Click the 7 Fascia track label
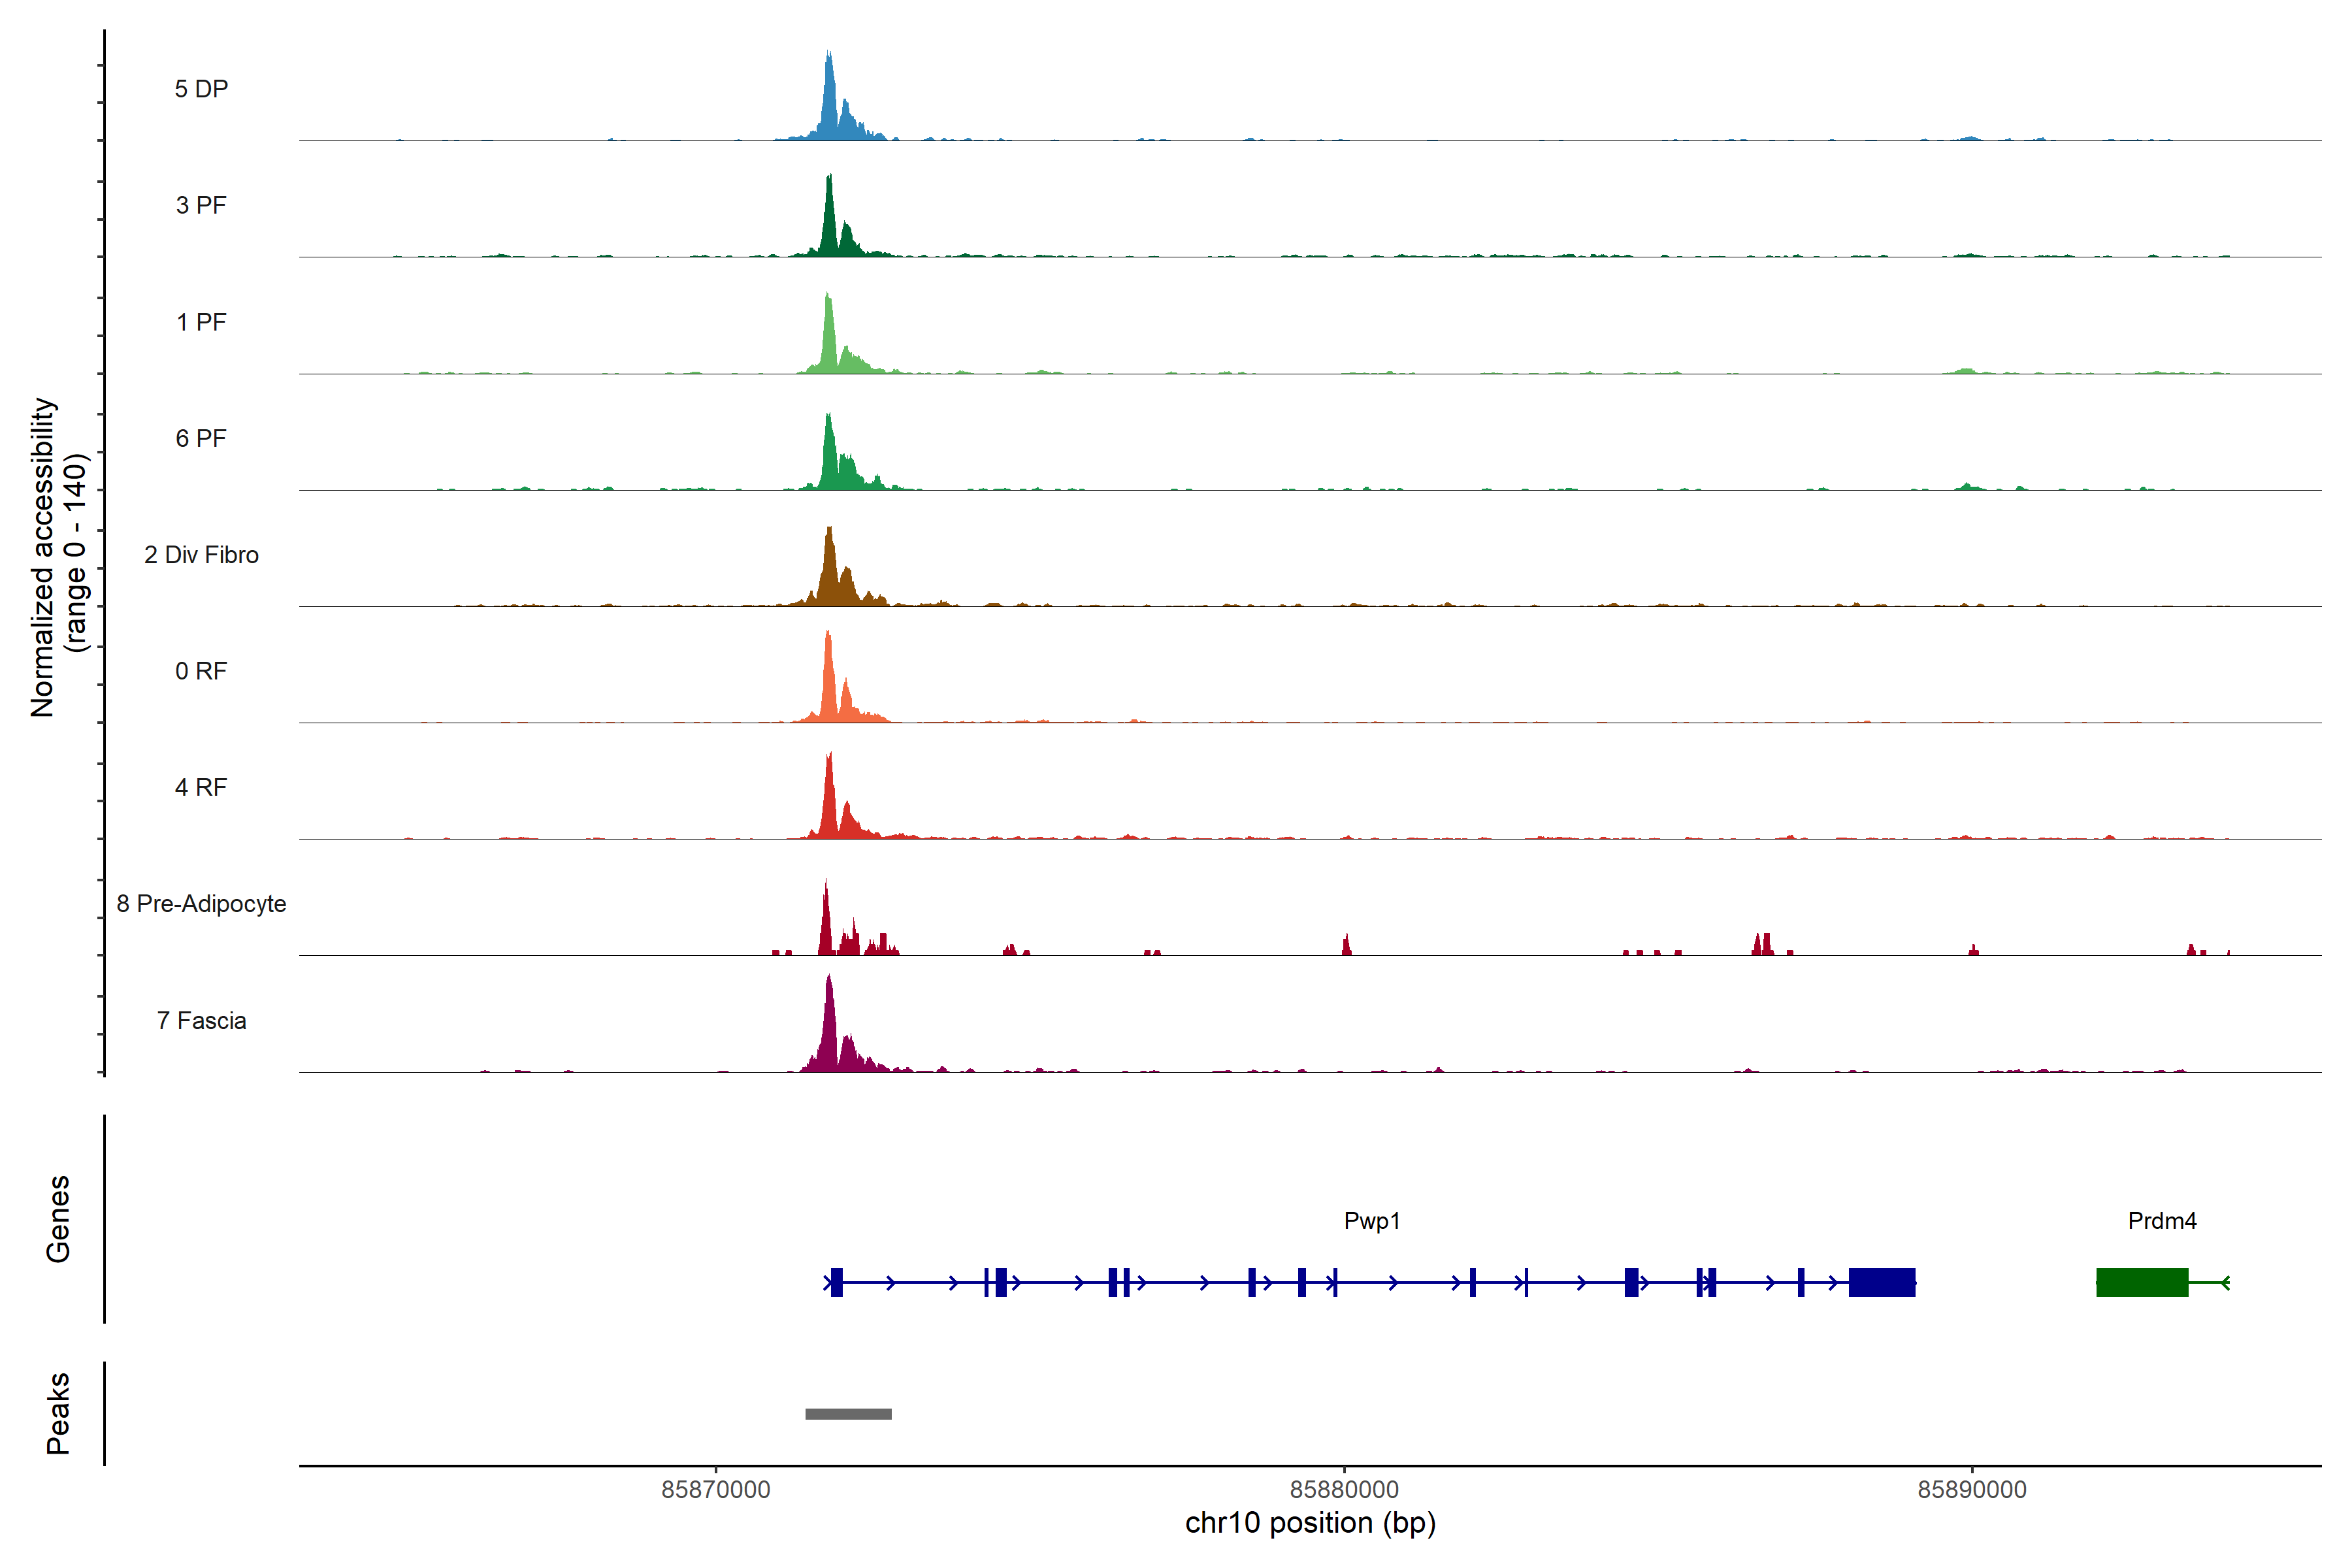2352x1568 pixels. coord(201,1021)
